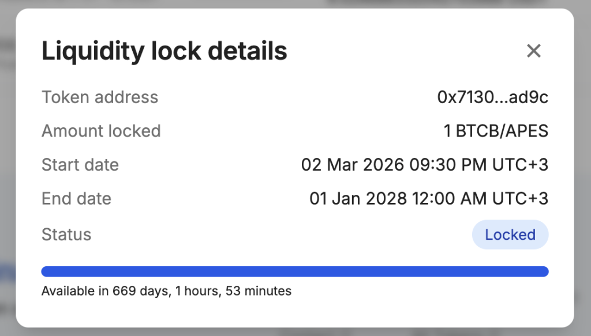
Task: Click the blue lock progress bar
Action: click(295, 271)
